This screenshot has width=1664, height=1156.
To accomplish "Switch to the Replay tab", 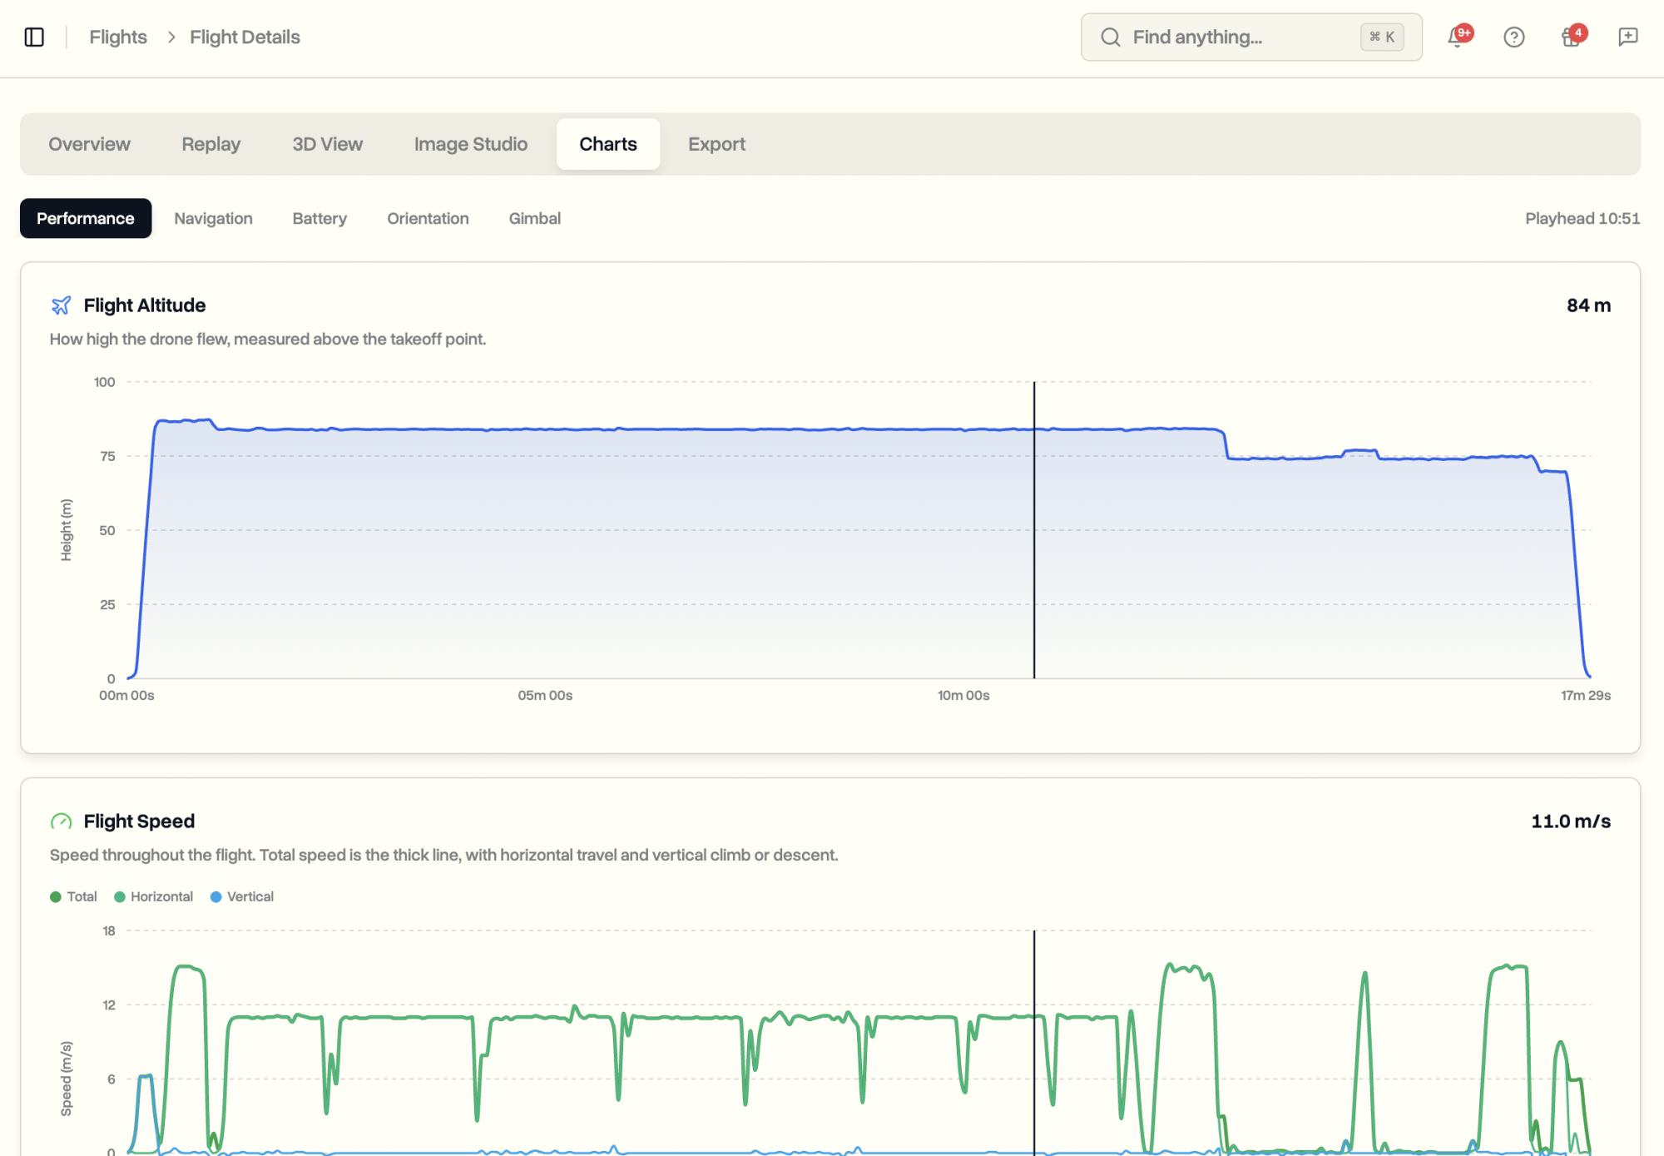I will click(x=210, y=144).
